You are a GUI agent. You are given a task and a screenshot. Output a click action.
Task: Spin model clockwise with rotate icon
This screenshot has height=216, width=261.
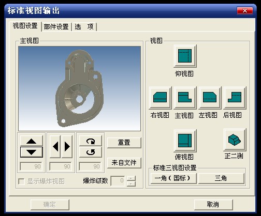point(91,141)
